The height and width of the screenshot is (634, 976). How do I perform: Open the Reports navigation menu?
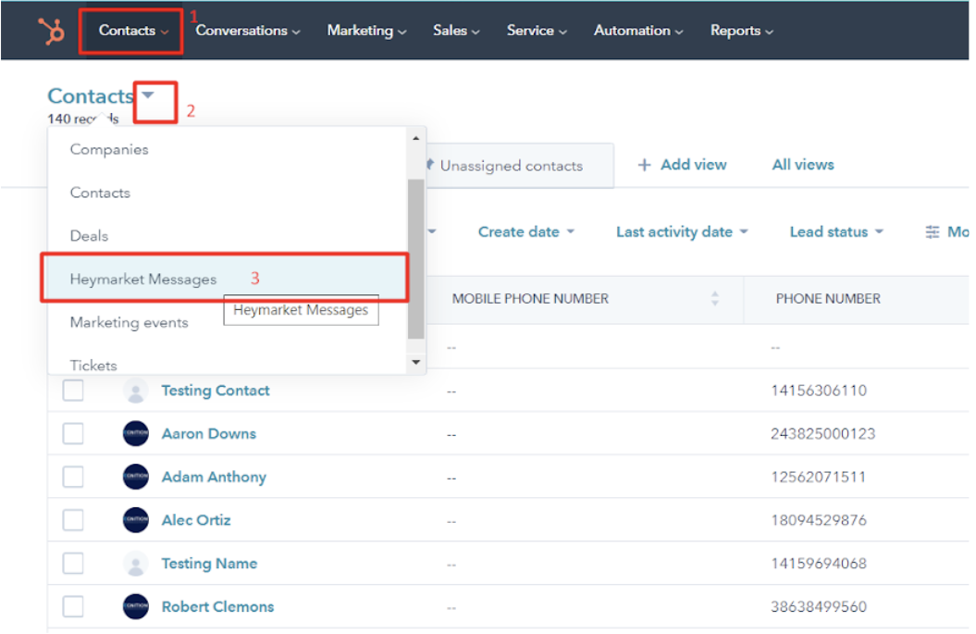[741, 31]
